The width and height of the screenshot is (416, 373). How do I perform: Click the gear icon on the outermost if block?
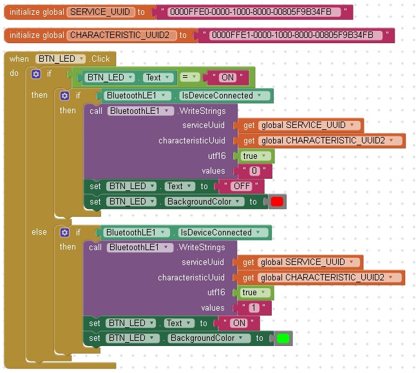point(36,74)
